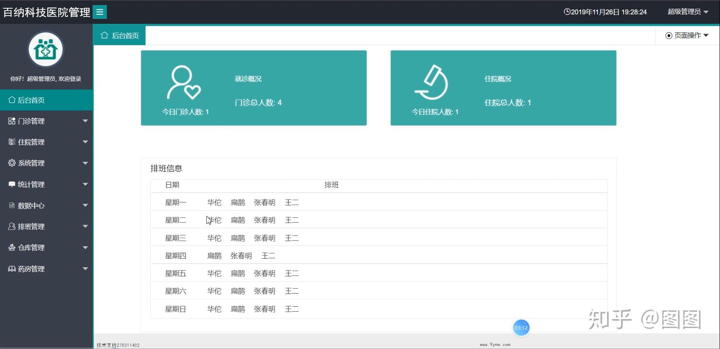Screen dimensions: 720x349
Task: Click the www.9ymw.com footer link
Action: click(495, 345)
